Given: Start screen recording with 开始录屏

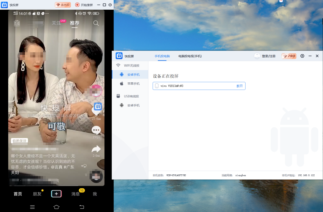Looking at the screenshot, I should [84, 5].
